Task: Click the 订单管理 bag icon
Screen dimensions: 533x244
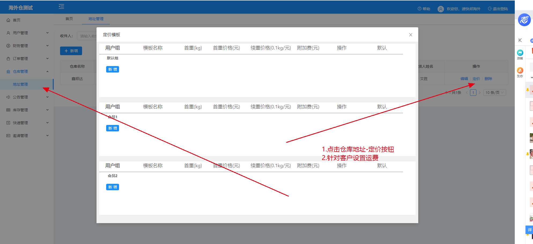Action: click(x=8, y=59)
